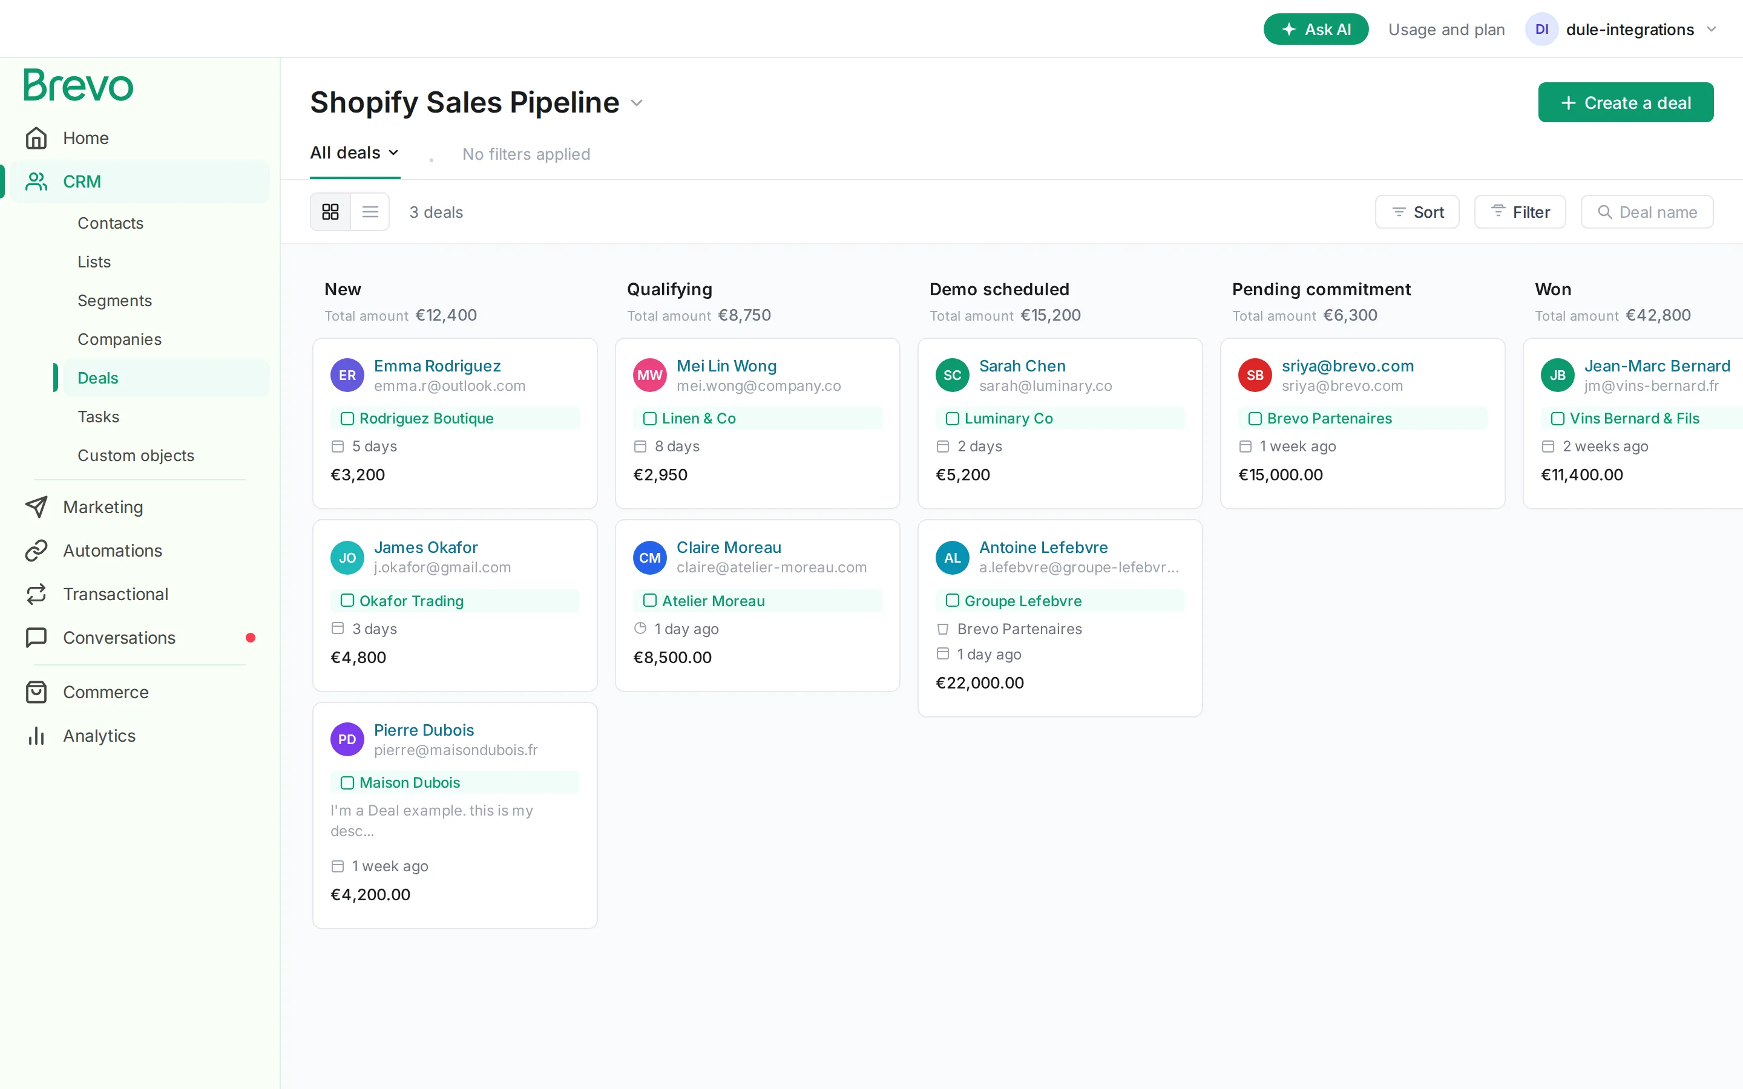
Task: Click the €22,000.00 amount on Antoine Lefebvre
Action: pos(980,683)
